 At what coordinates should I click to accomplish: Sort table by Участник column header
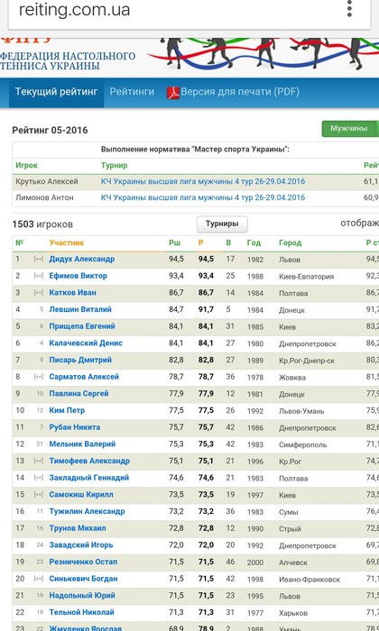click(x=67, y=242)
